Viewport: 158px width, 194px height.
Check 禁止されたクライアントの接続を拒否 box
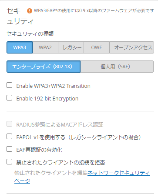point(9,162)
